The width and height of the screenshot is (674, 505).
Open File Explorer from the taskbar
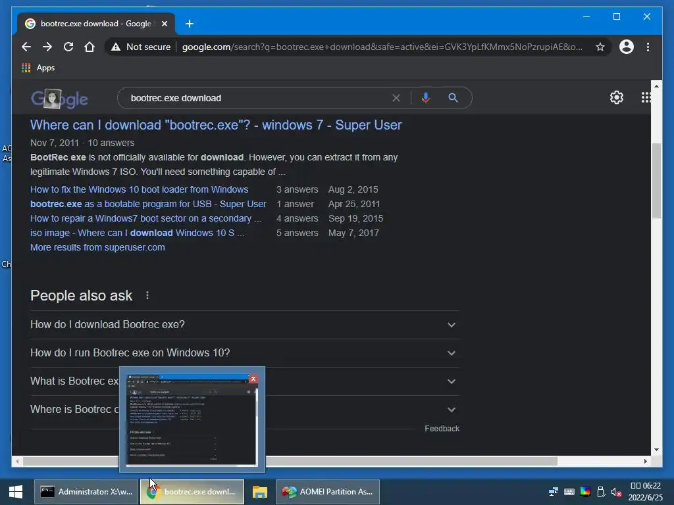259,492
